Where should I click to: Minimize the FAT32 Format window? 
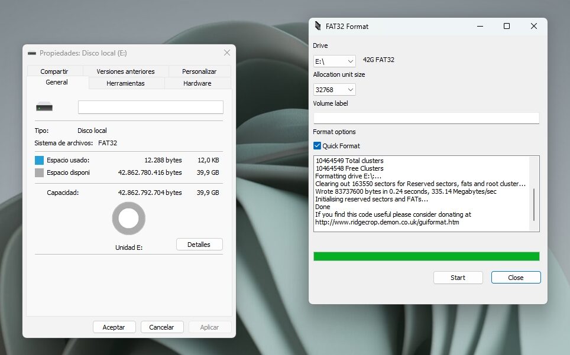480,26
